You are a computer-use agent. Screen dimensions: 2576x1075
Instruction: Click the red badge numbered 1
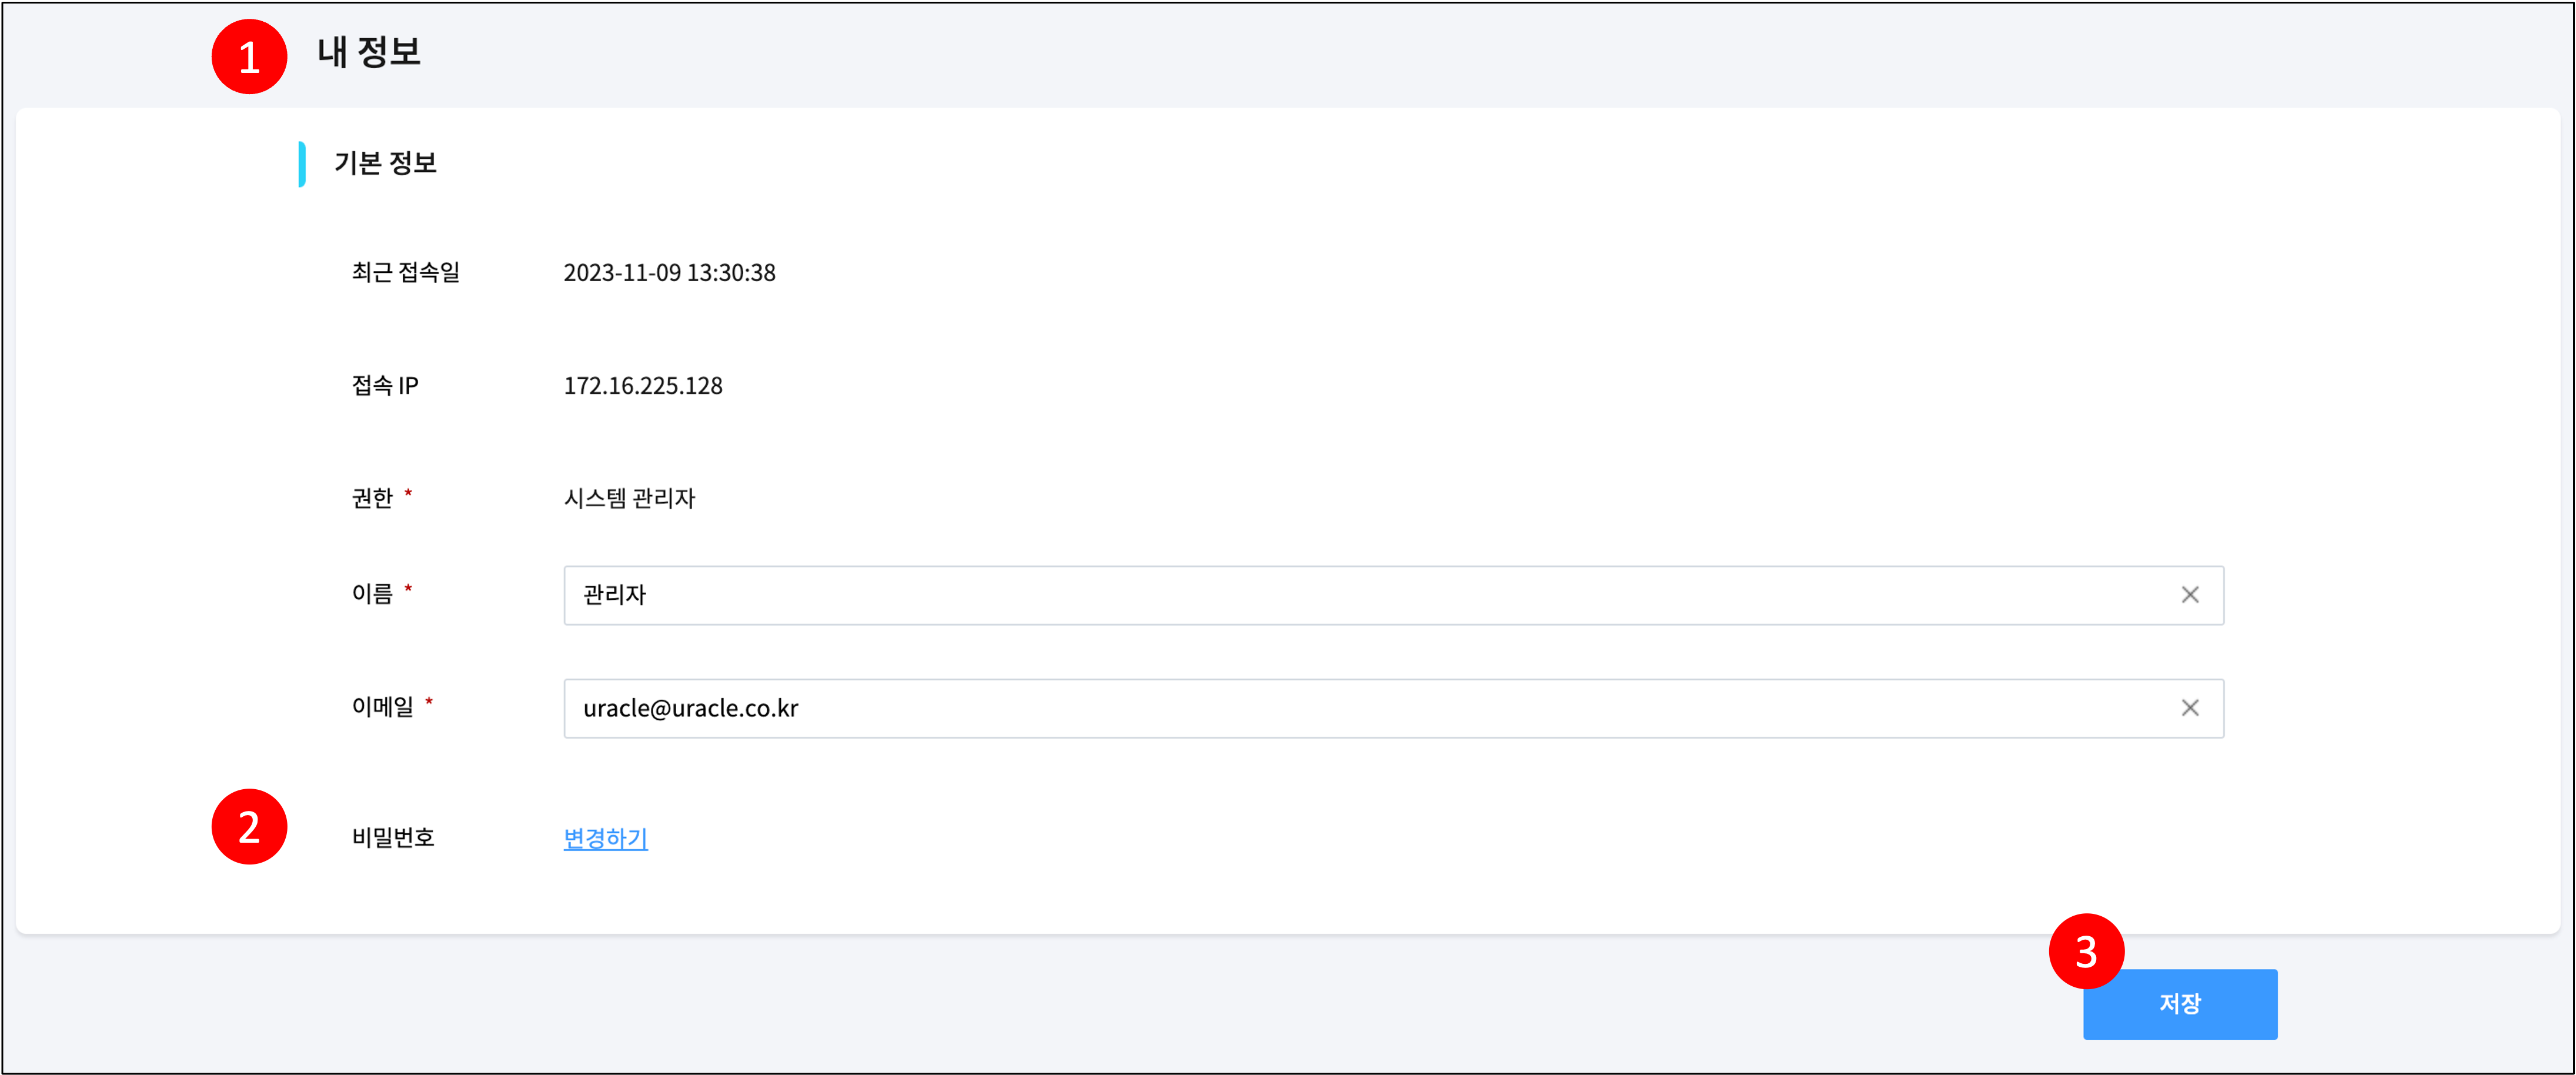click(x=249, y=57)
